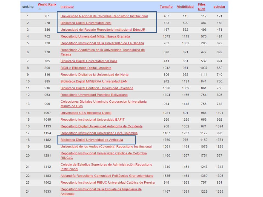This screenshot has height=197, width=263.
Task: Open Universidad Nacional de Colombia Repositorio Institucional
Action: 104,16
